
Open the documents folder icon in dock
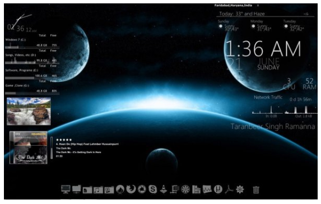(x=87, y=190)
